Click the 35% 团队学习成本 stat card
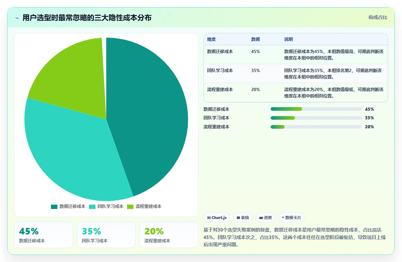 coord(106,235)
